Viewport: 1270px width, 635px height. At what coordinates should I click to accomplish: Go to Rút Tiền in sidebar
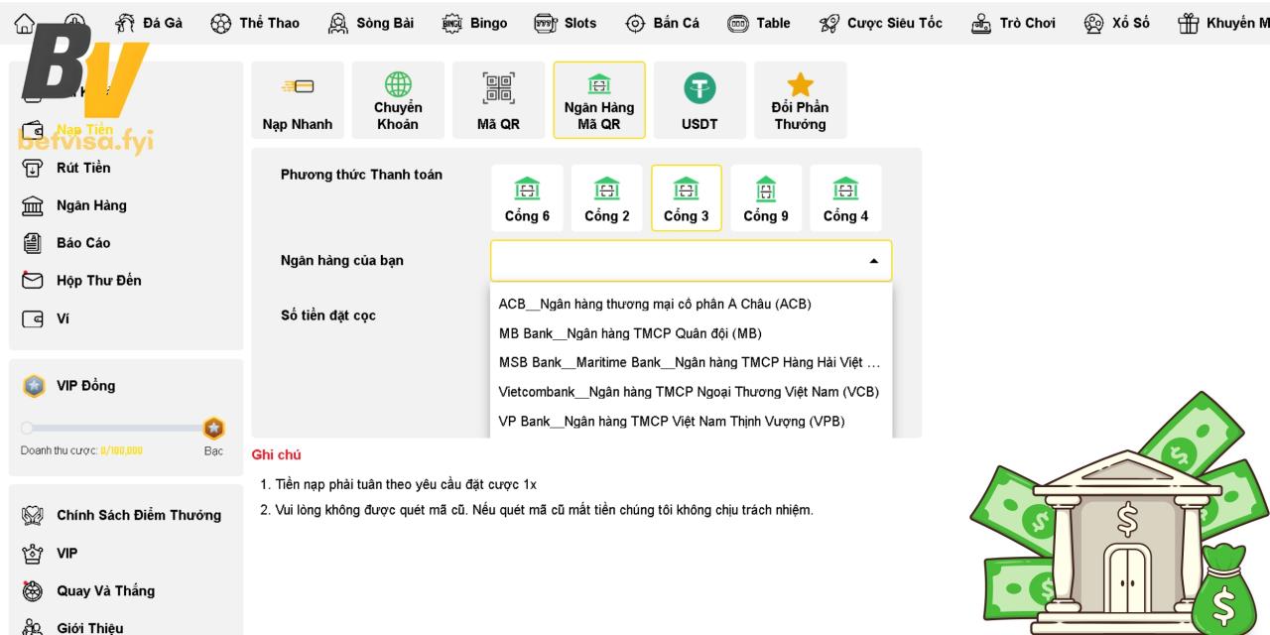83,168
